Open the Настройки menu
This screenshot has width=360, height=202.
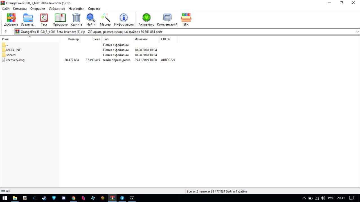(x=76, y=9)
